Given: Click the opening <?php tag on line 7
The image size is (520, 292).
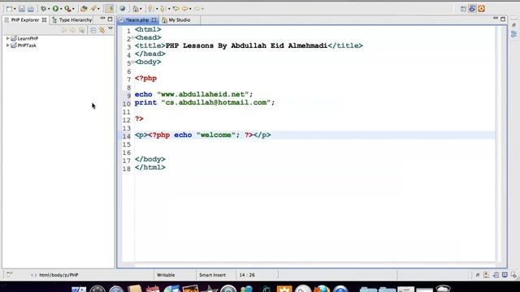Looking at the screenshot, I should [145, 79].
